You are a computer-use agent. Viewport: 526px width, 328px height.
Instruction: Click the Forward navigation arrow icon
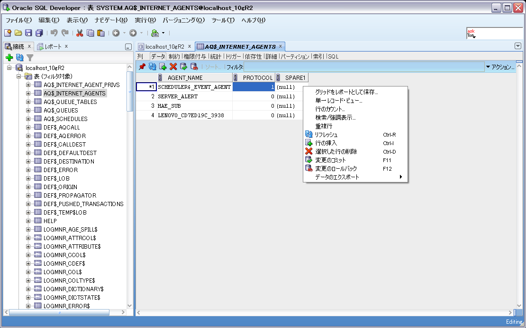133,33
